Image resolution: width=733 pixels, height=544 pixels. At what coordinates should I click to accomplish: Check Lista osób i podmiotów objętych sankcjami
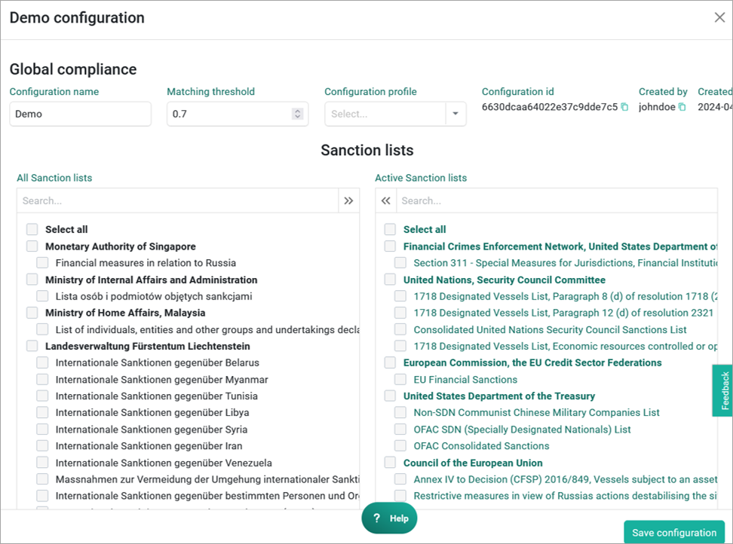42,296
